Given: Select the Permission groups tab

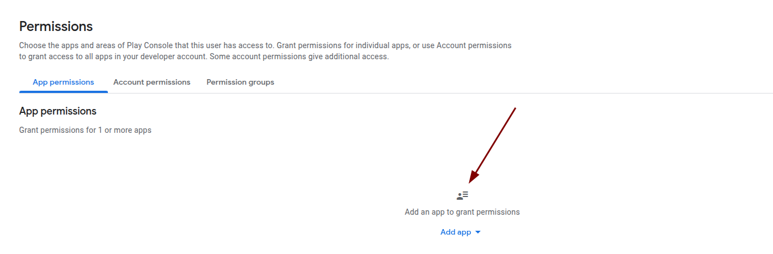Looking at the screenshot, I should [240, 82].
